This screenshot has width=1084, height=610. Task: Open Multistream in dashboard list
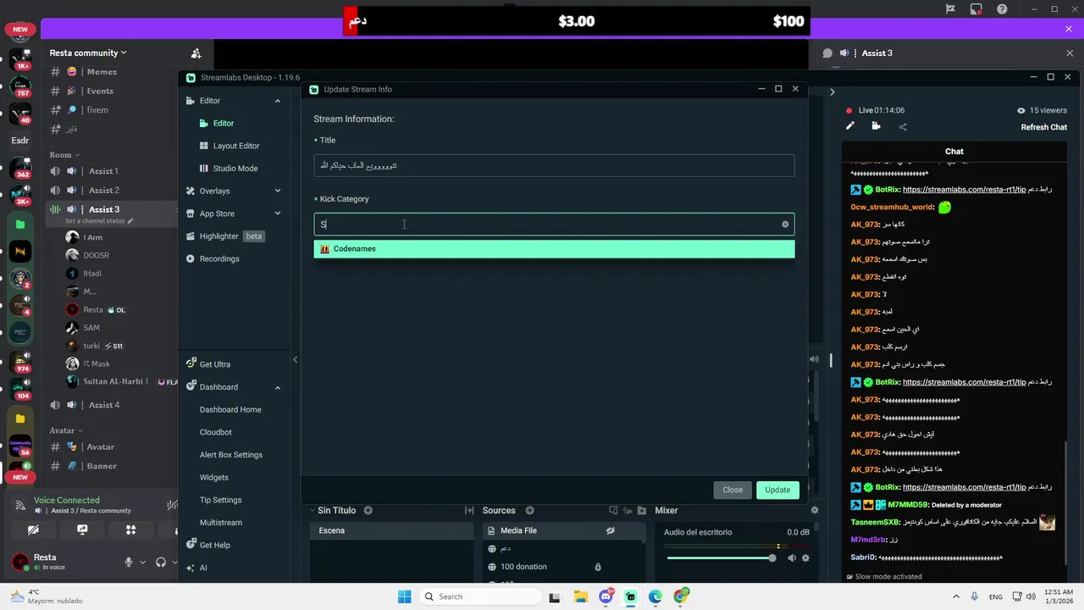[221, 523]
